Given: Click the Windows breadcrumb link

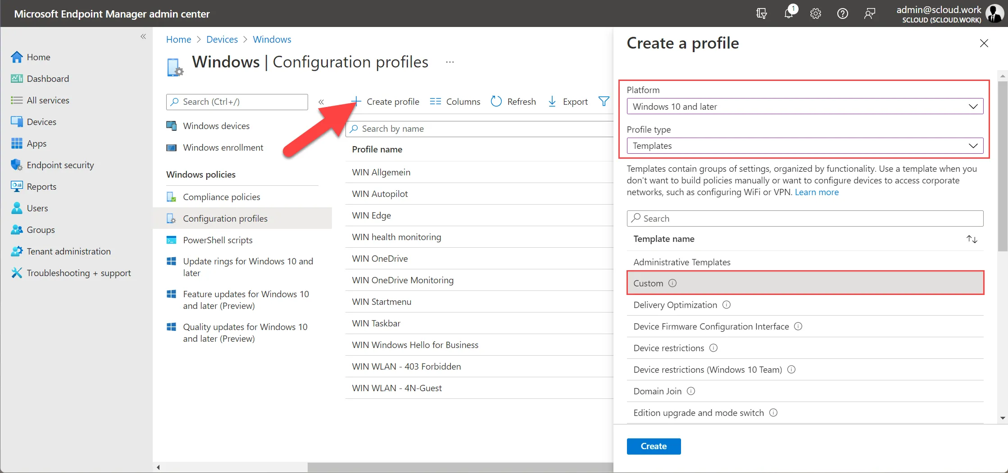Looking at the screenshot, I should pyautogui.click(x=272, y=40).
